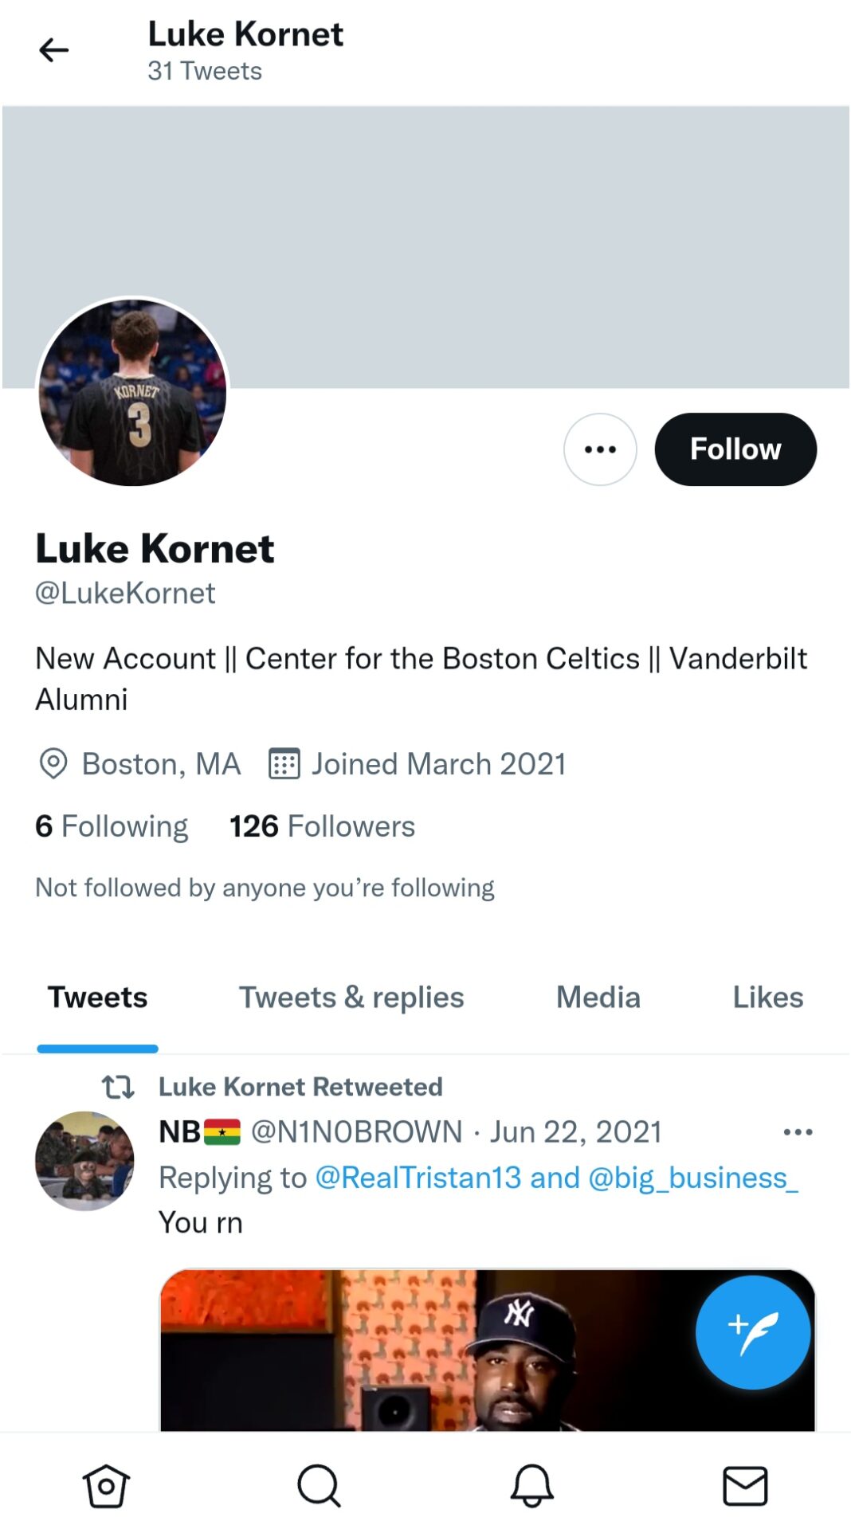851x1529 pixels.
Task: Open the Tweets & replies tab
Action: pos(351,997)
